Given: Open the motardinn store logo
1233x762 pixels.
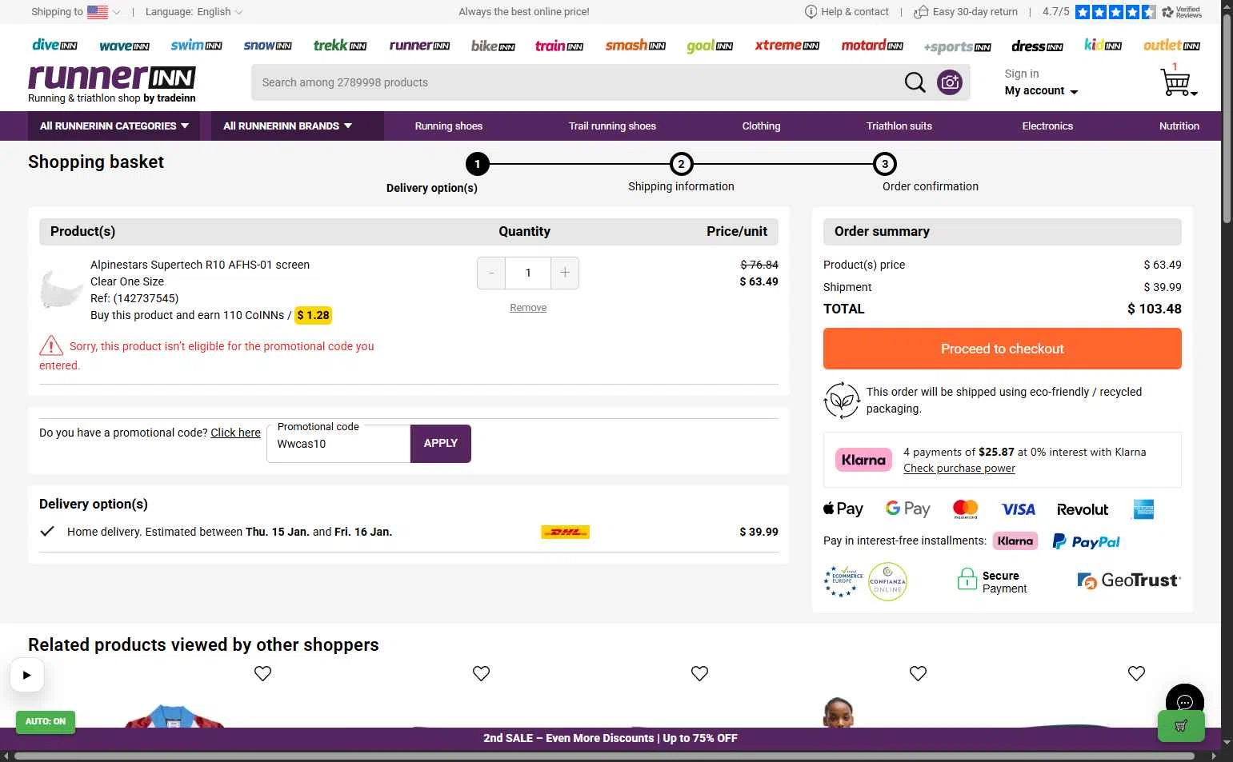Looking at the screenshot, I should pyautogui.click(x=872, y=46).
